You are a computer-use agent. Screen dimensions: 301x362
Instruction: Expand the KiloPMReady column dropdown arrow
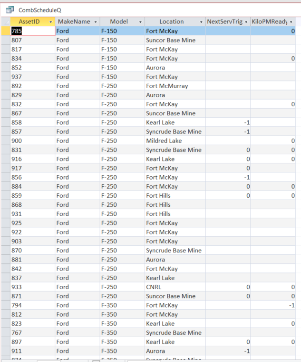point(291,22)
